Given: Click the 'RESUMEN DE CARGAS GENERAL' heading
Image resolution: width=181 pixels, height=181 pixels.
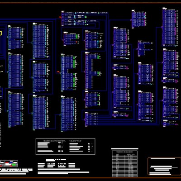Looking at the screenshot, I should click(x=55, y=141).
